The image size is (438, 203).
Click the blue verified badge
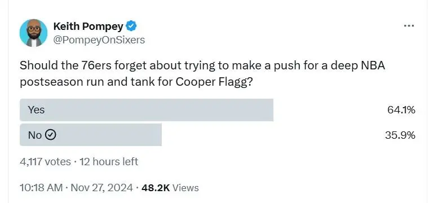(x=131, y=27)
